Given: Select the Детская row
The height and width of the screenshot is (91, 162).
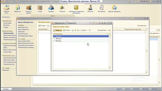Looking at the screenshot, I should (x=81, y=36).
